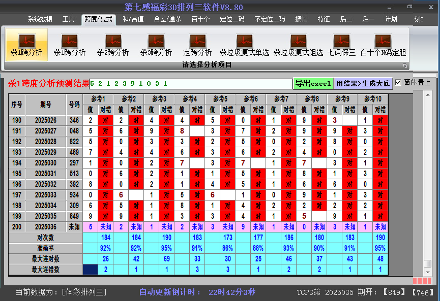Click 用结果>生成大底 button
This screenshot has height=301, width=440.
tap(363, 83)
